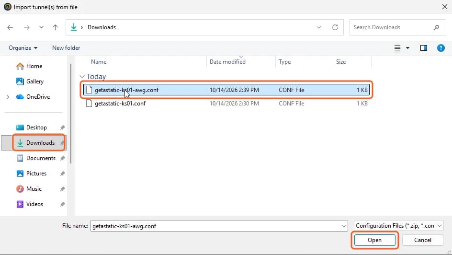452x255 pixels.
Task: Click the Downloads breadcrumb in address bar
Action: 102,27
